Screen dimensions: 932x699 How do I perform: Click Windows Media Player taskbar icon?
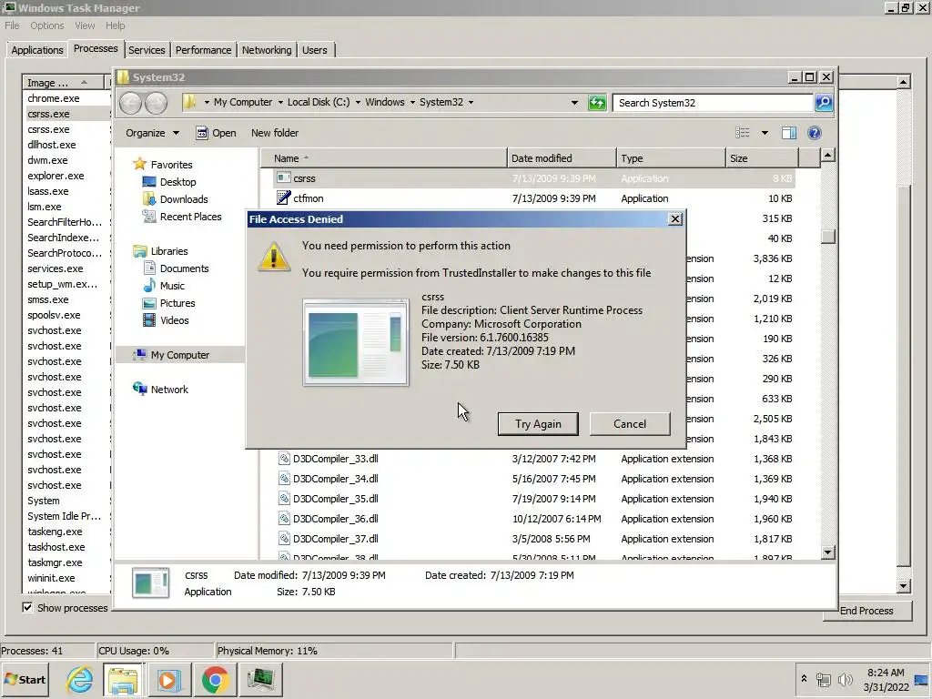click(168, 679)
